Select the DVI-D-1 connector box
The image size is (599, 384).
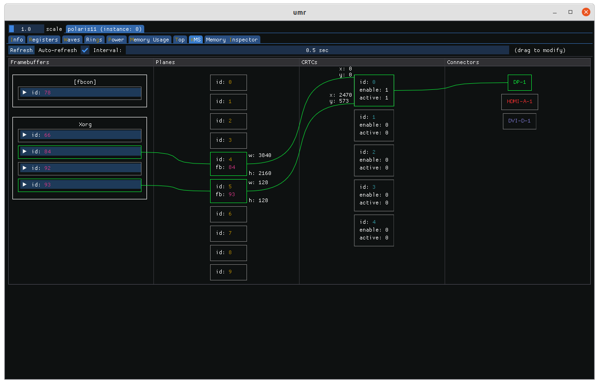pos(520,121)
